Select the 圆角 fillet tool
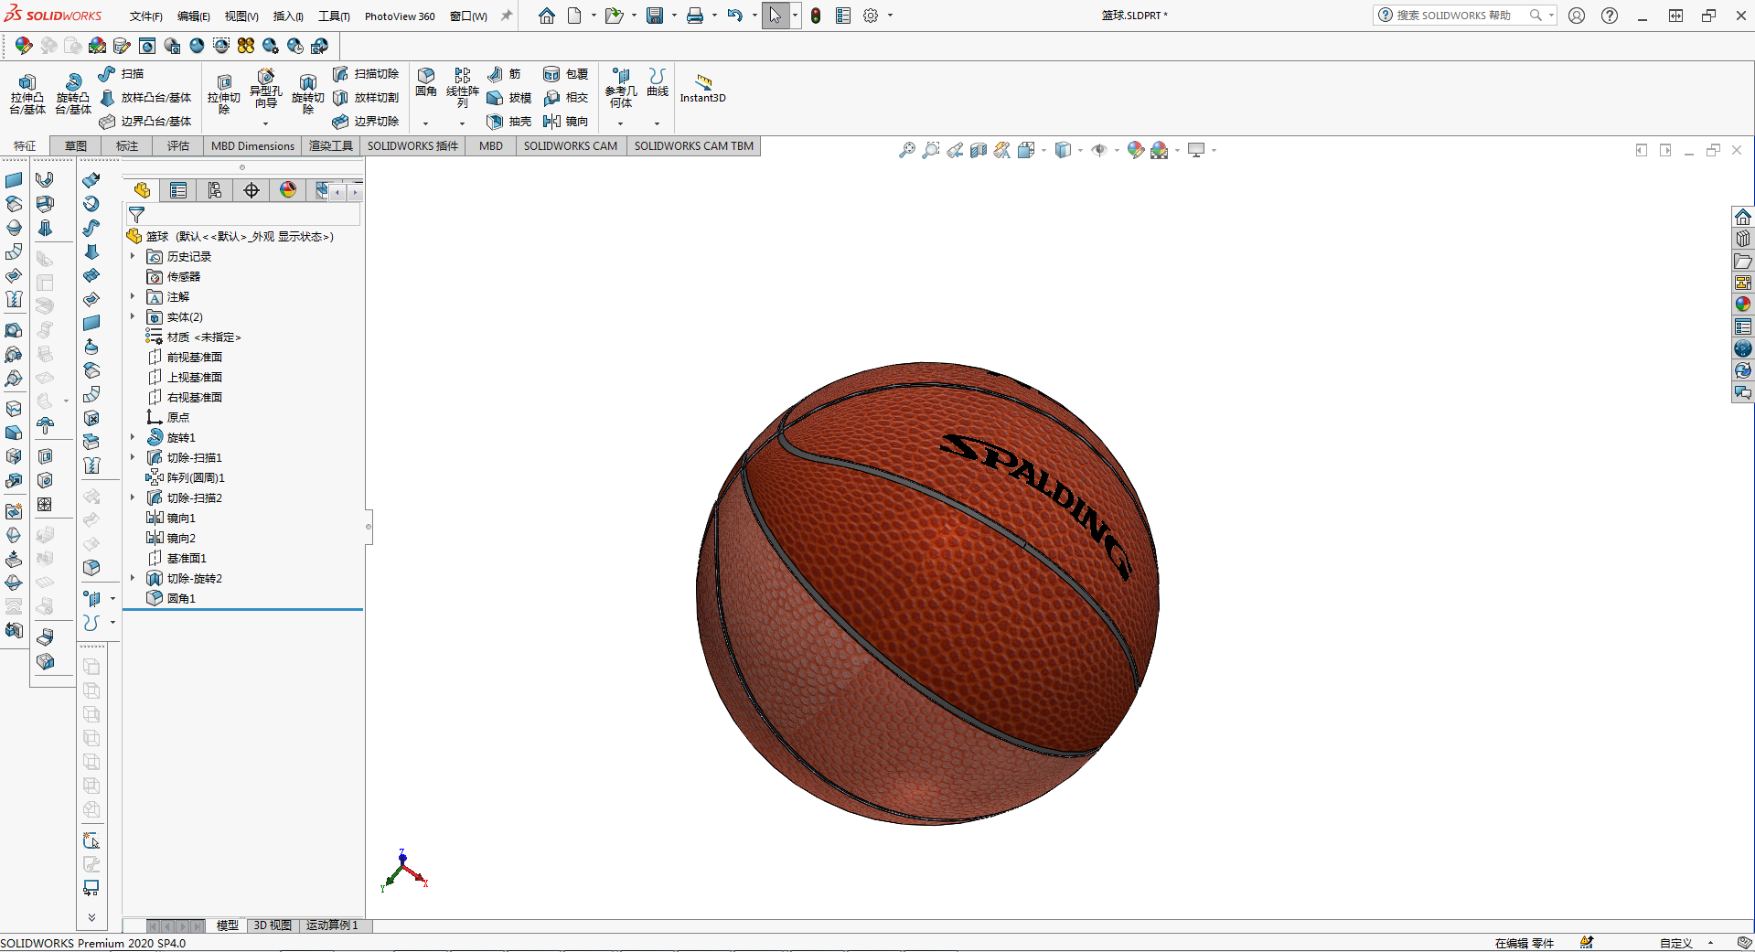Screen dimensions: 1755x952 pyautogui.click(x=426, y=82)
